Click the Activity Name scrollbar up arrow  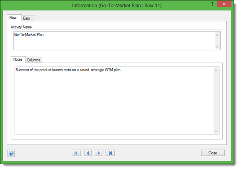[x=217, y=35]
